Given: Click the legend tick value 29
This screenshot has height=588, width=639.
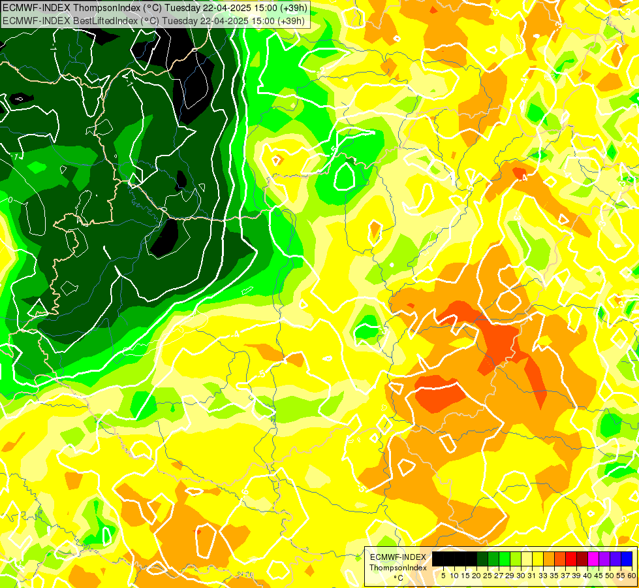Looking at the screenshot, I should [x=510, y=576].
